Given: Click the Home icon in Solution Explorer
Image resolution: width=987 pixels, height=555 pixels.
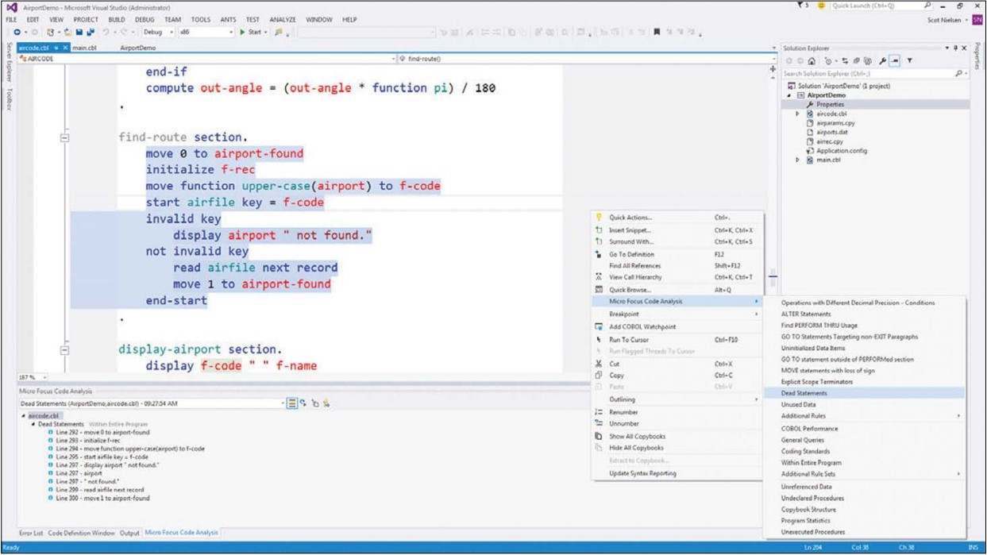Looking at the screenshot, I should coord(812,61).
